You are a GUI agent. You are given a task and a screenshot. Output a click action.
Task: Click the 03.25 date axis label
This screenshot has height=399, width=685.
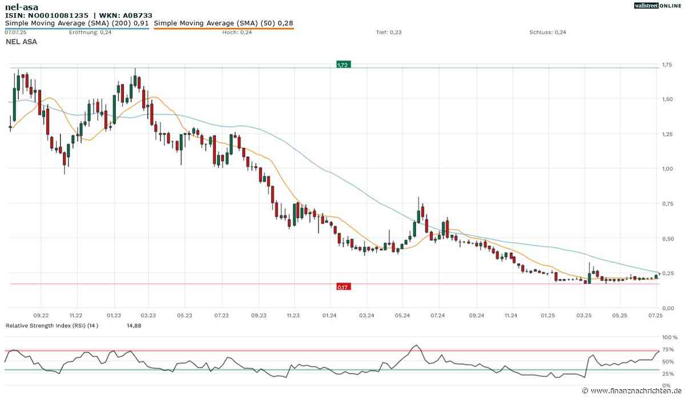(x=584, y=315)
